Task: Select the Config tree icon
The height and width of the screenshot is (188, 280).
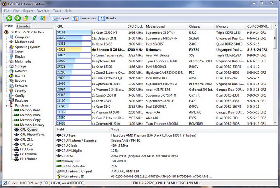Action: pyautogui.click(x=12, y=95)
